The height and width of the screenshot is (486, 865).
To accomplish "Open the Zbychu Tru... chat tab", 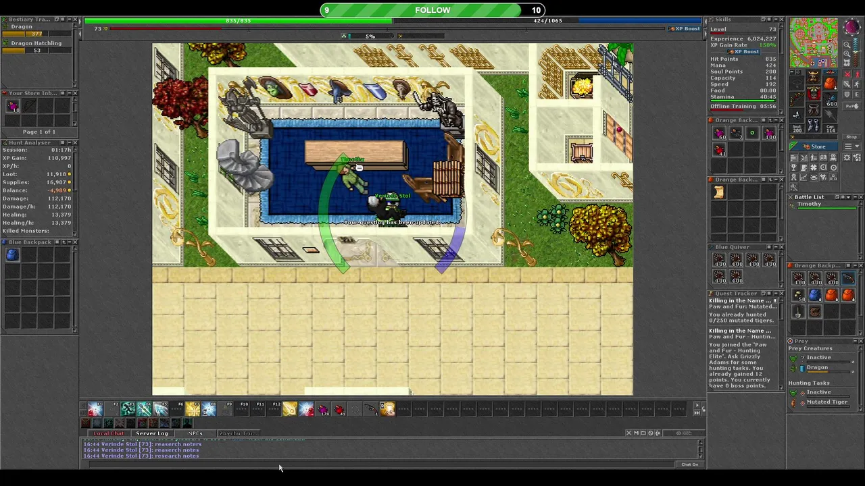I will pyautogui.click(x=238, y=433).
